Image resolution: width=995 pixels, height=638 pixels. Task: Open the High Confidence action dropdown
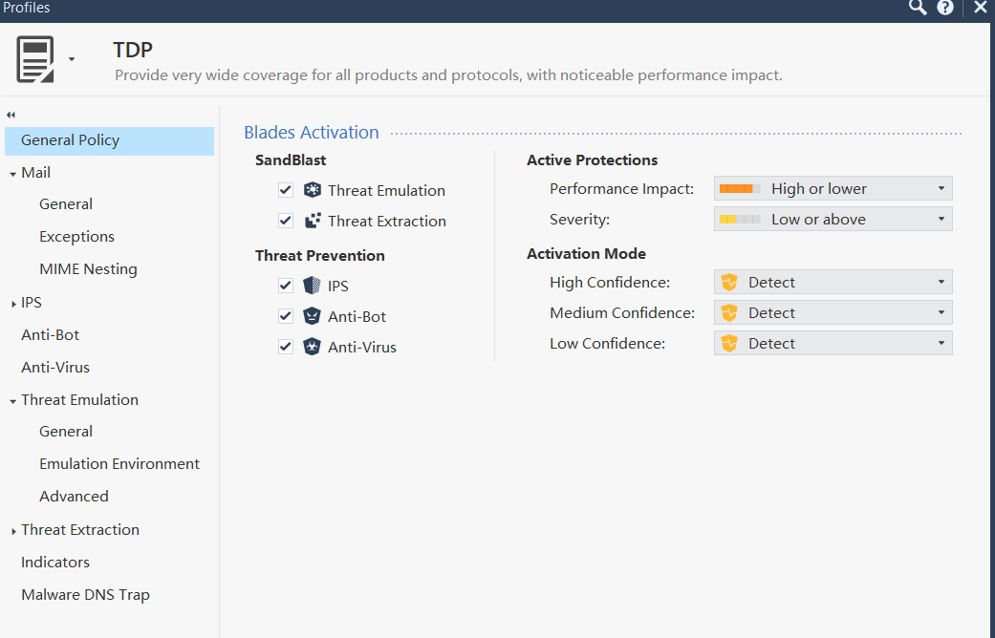[833, 283]
